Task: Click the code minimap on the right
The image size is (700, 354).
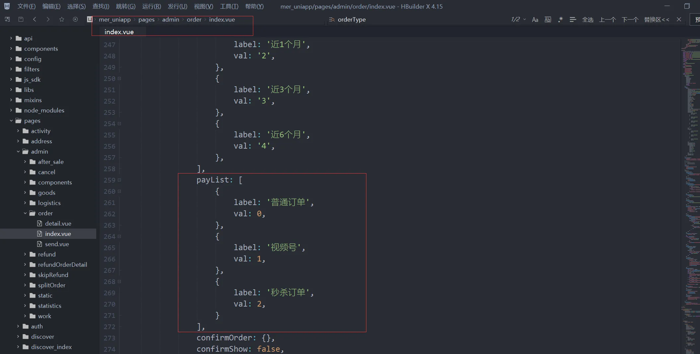Action: pos(690,196)
